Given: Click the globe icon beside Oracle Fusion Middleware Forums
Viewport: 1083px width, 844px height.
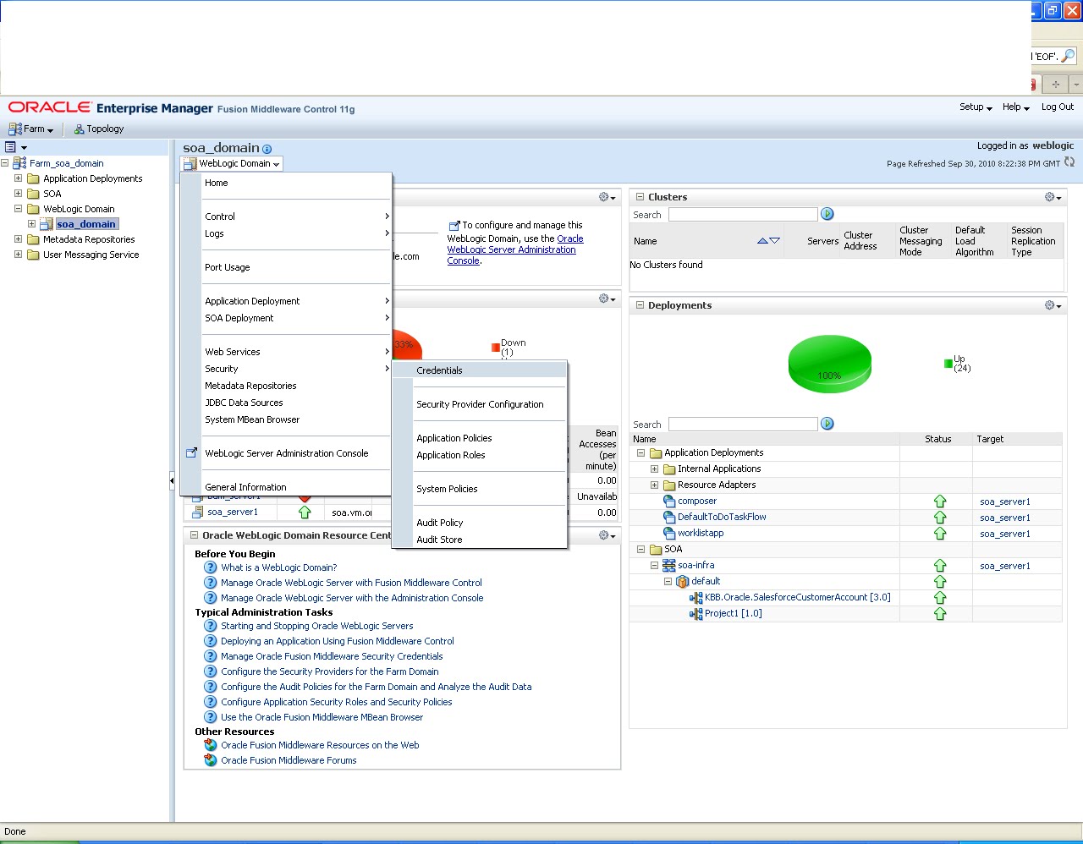Looking at the screenshot, I should click(209, 759).
